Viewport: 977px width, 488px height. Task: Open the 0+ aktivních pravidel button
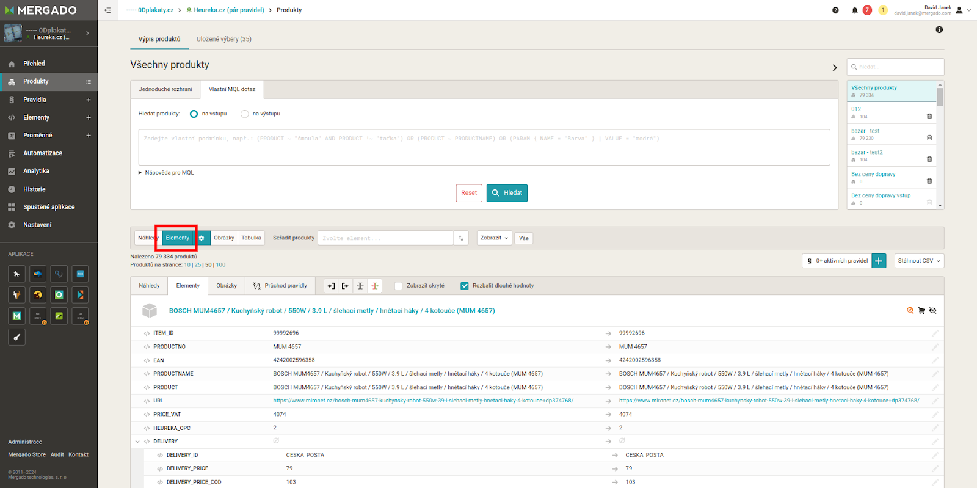pyautogui.click(x=837, y=261)
